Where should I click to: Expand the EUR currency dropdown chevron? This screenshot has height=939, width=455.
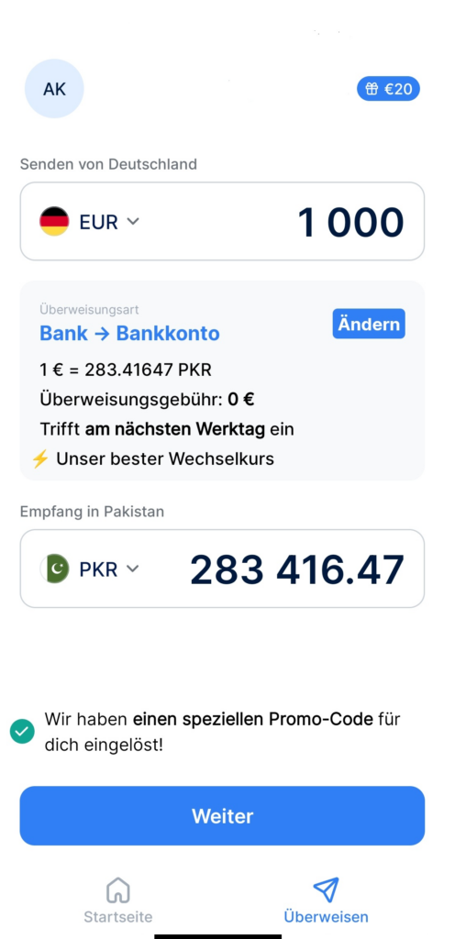pyautogui.click(x=133, y=222)
